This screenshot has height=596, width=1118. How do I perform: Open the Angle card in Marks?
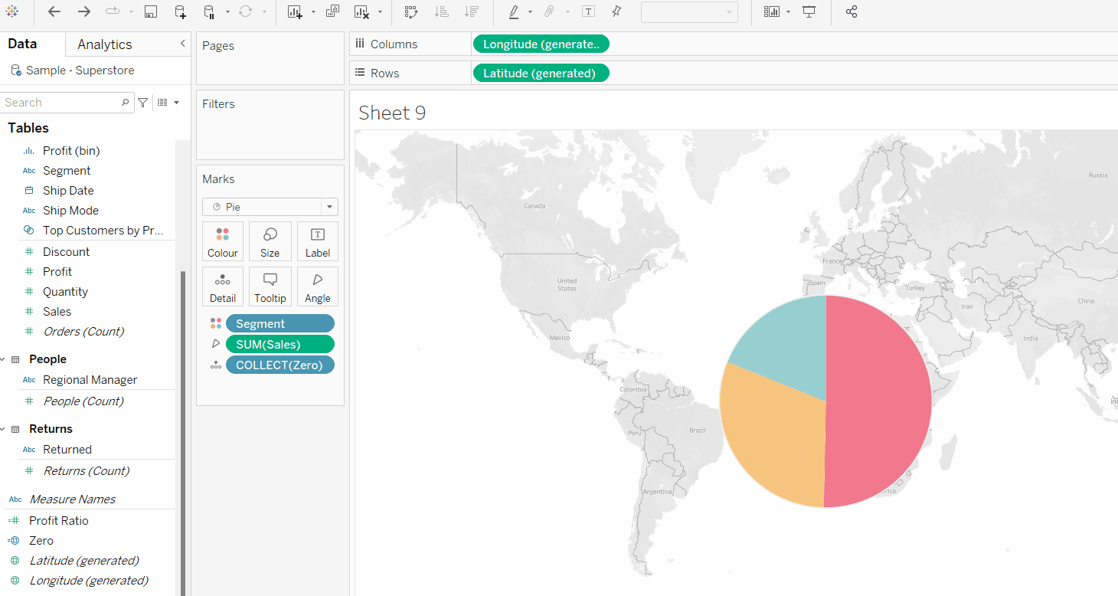tap(318, 287)
